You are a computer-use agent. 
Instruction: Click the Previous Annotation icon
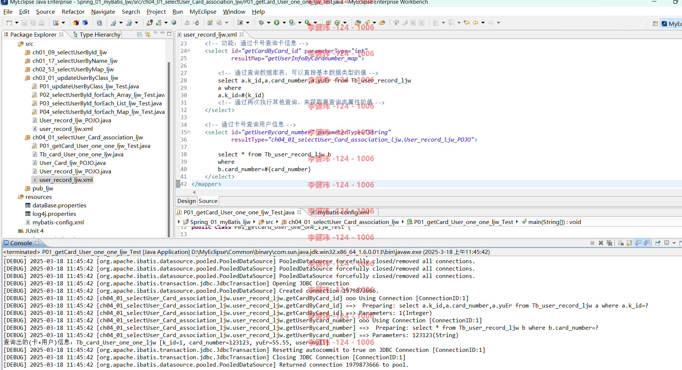coord(451,23)
